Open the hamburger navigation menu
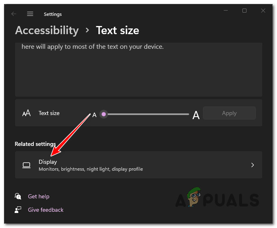This screenshot has width=277, height=228. tap(30, 14)
